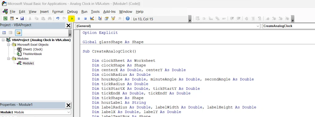
Task: Collapse the Microsoft Excel Objects folder
Action: (9, 45)
